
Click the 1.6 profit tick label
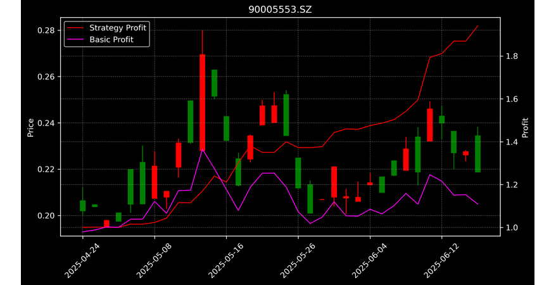click(512, 99)
